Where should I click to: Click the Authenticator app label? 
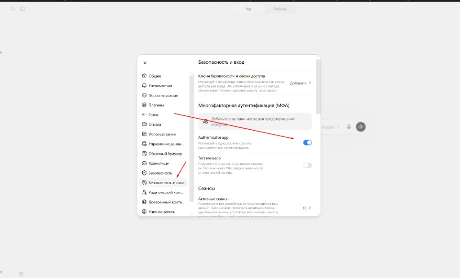click(x=213, y=137)
